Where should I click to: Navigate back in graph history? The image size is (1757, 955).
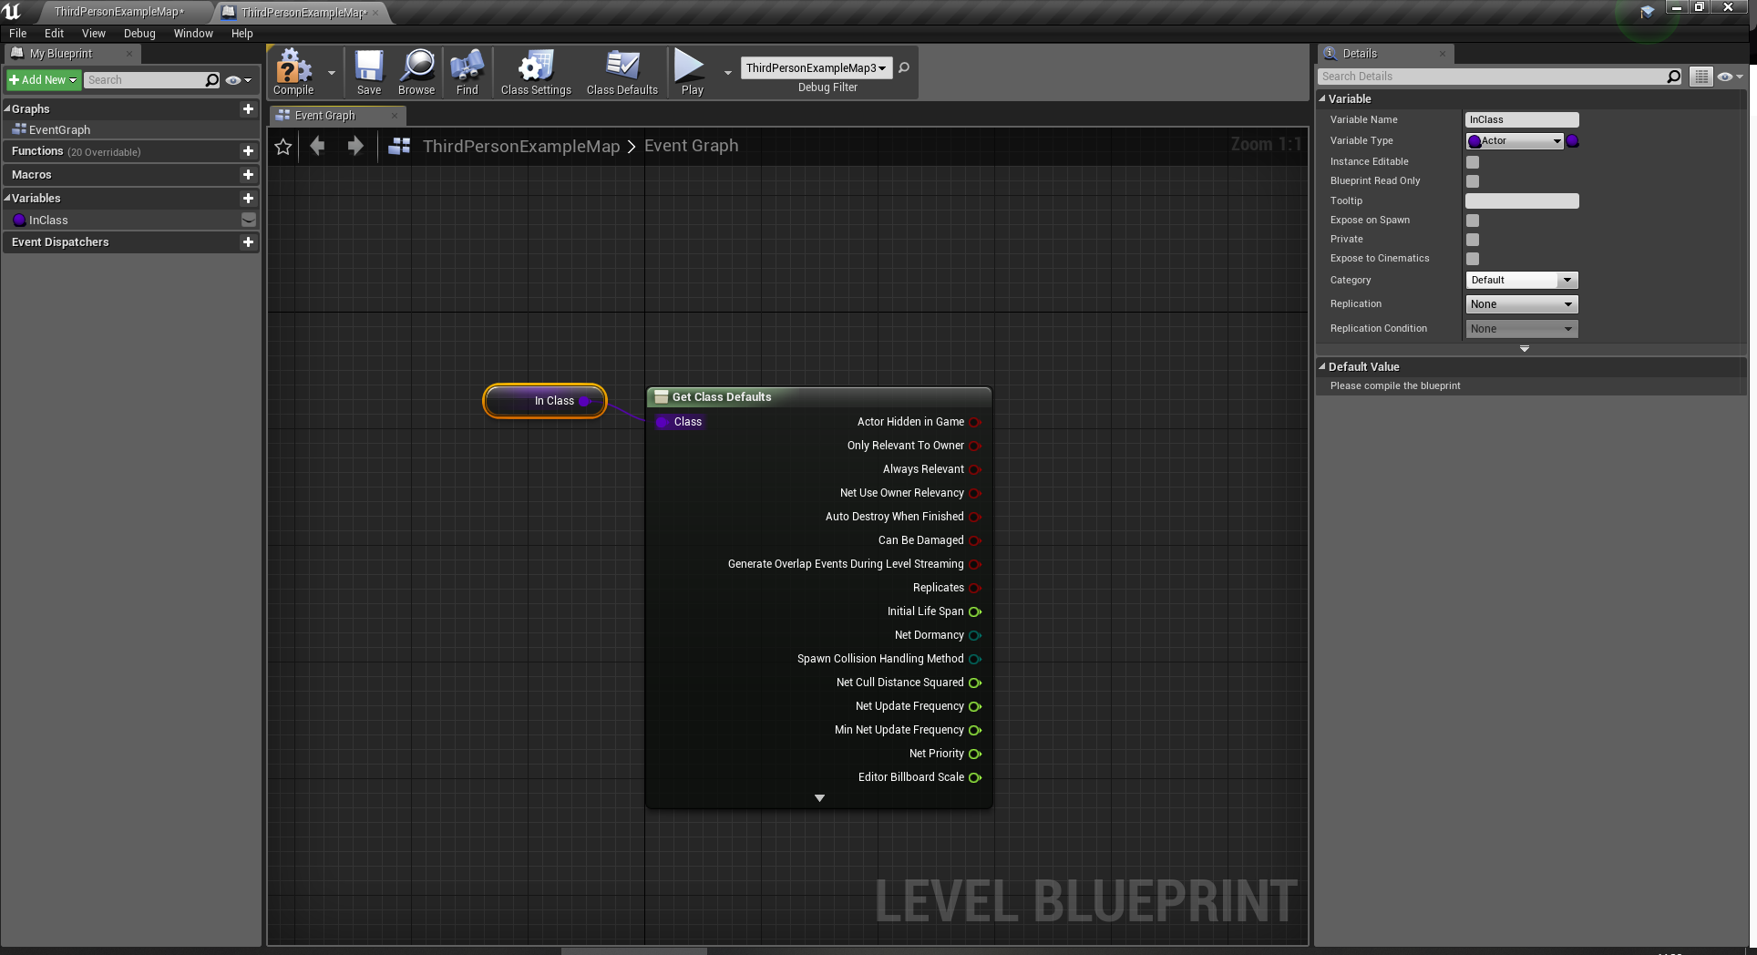(317, 146)
